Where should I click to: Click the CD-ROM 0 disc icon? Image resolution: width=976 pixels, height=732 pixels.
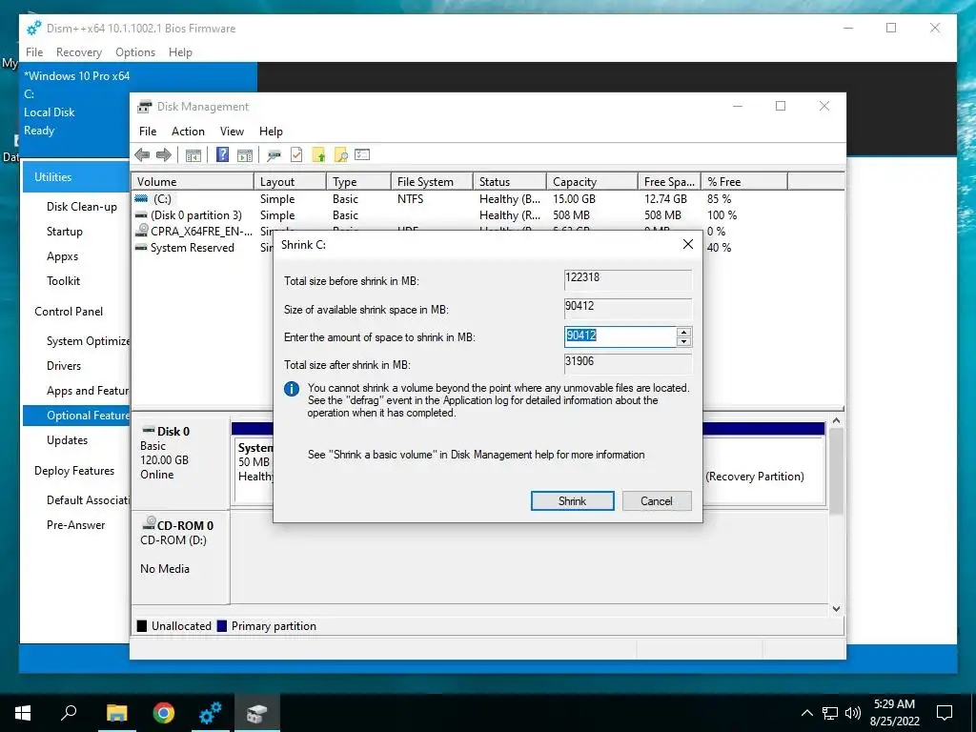(149, 523)
